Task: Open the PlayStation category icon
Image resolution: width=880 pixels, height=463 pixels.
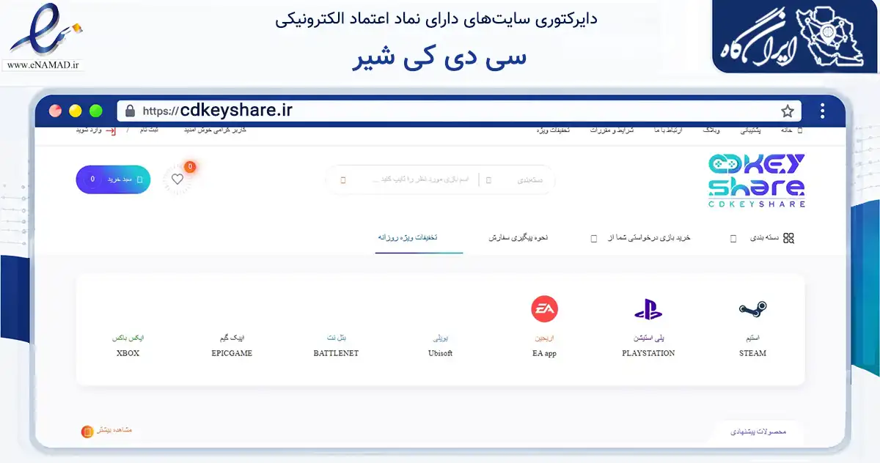Action: [x=648, y=309]
